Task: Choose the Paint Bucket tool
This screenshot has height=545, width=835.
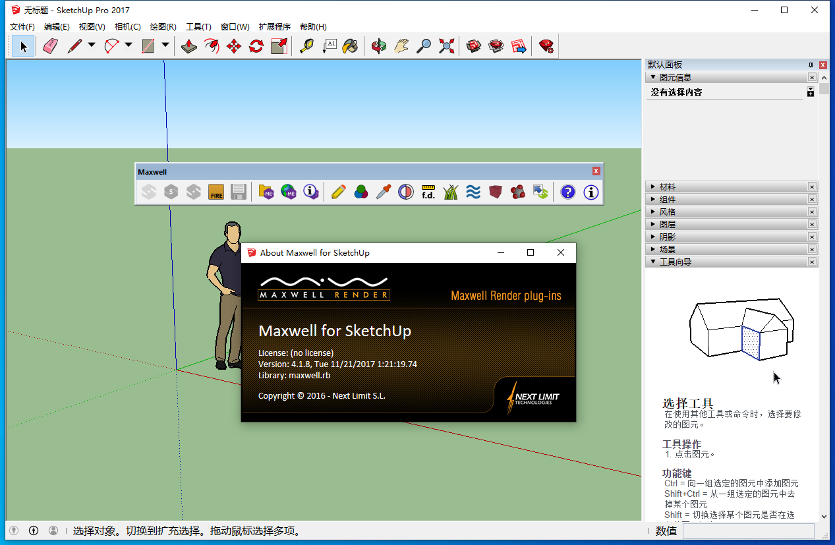Action: tap(351, 46)
